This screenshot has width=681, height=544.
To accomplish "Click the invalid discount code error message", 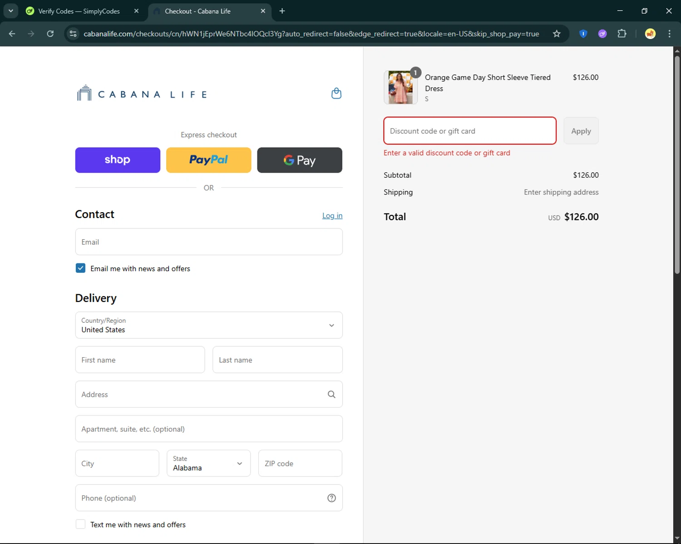I will click(447, 153).
